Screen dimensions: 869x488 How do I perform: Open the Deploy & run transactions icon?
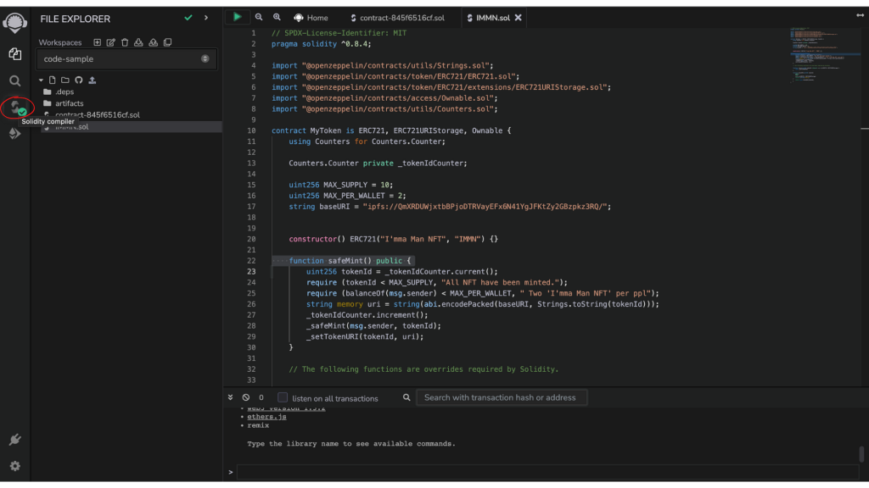coord(15,133)
